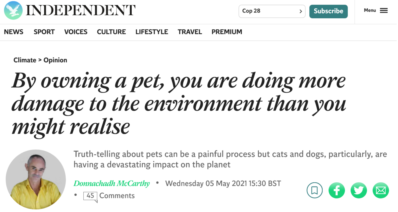Click the author's profile photo

(36, 179)
